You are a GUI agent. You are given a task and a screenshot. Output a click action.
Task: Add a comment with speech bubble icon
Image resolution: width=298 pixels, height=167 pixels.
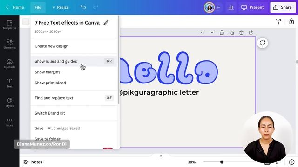263,43
